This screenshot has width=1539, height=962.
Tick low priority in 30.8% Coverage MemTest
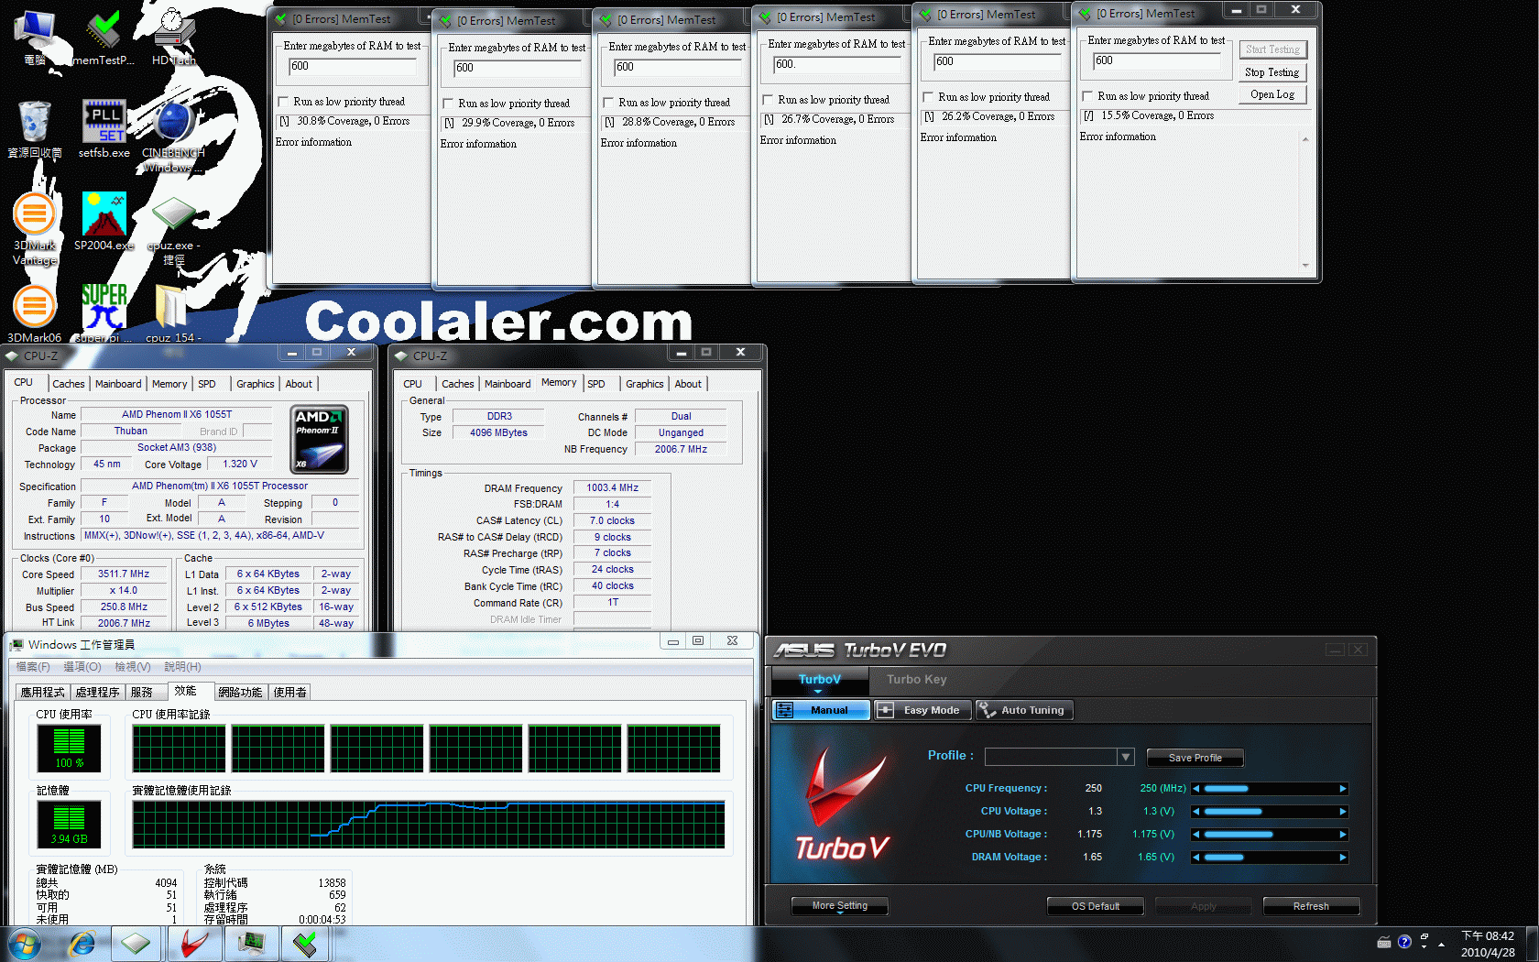click(283, 102)
